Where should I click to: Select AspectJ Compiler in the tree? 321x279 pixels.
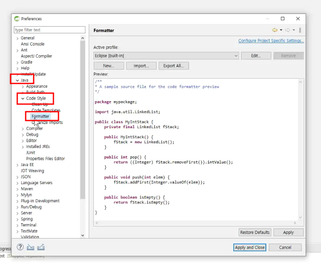point(37,56)
